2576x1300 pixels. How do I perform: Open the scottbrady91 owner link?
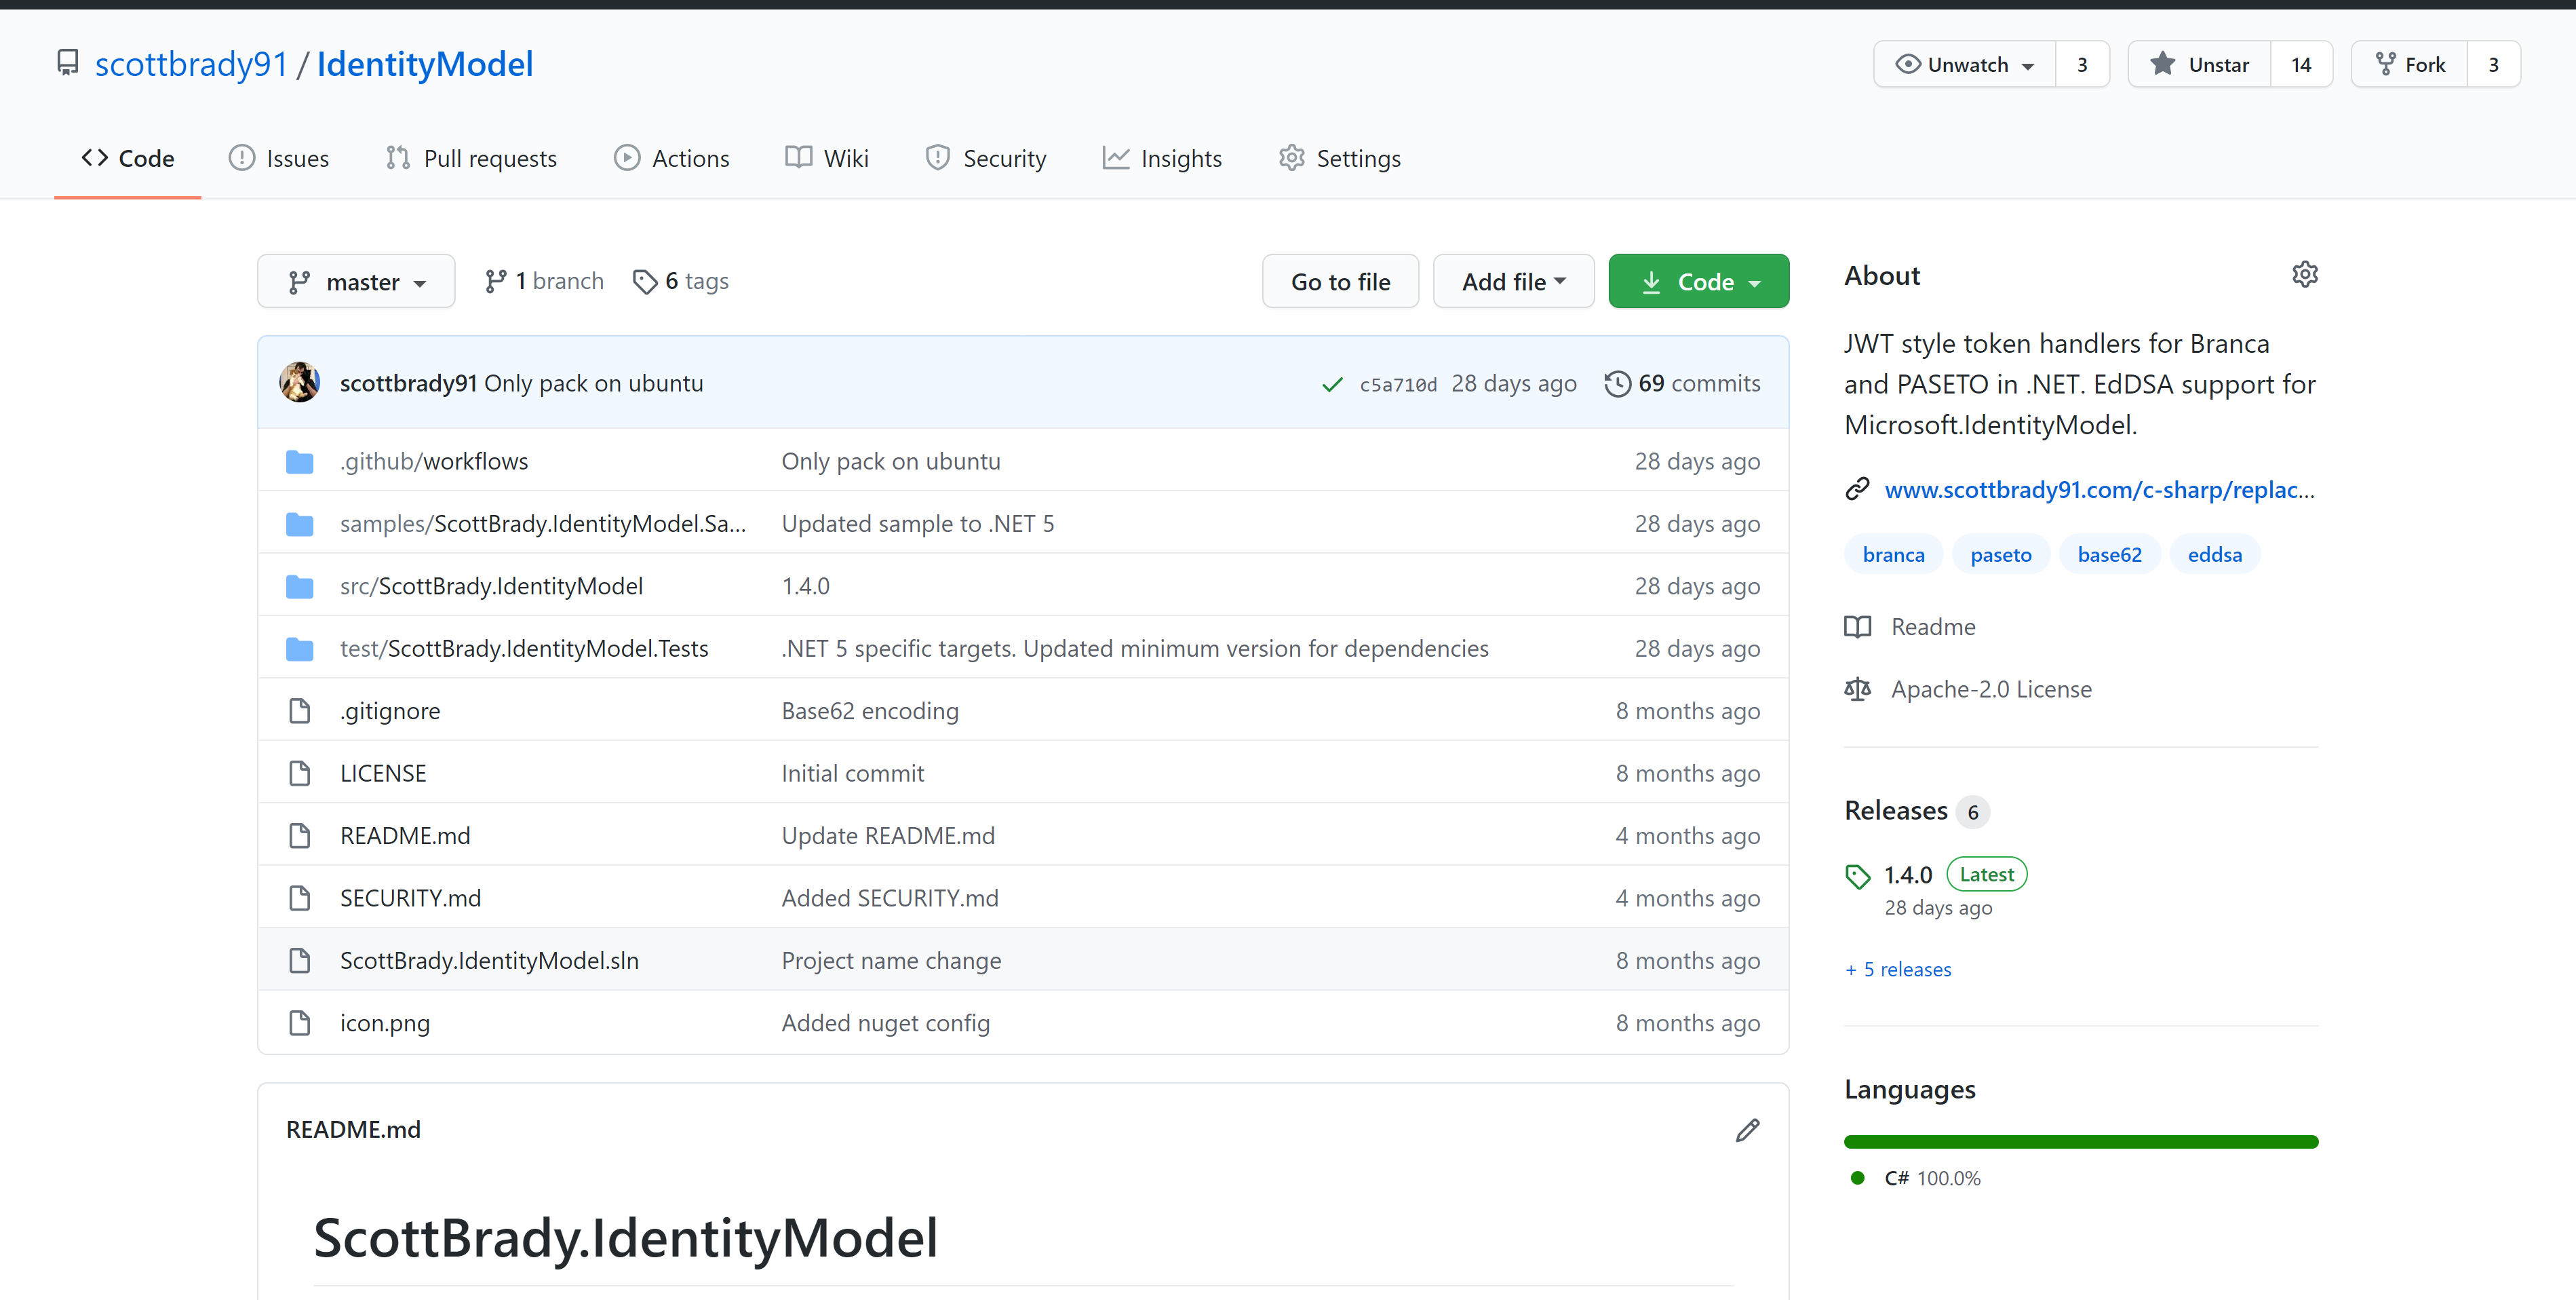tap(191, 64)
